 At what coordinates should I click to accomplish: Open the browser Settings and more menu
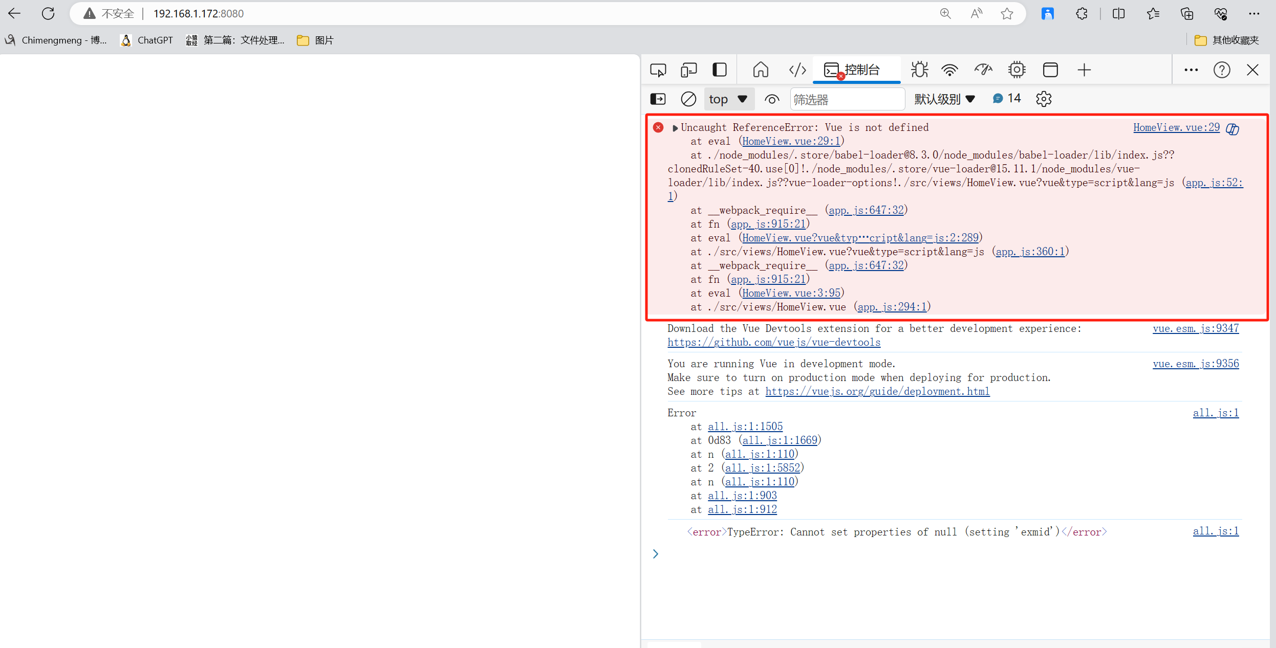coord(1254,14)
